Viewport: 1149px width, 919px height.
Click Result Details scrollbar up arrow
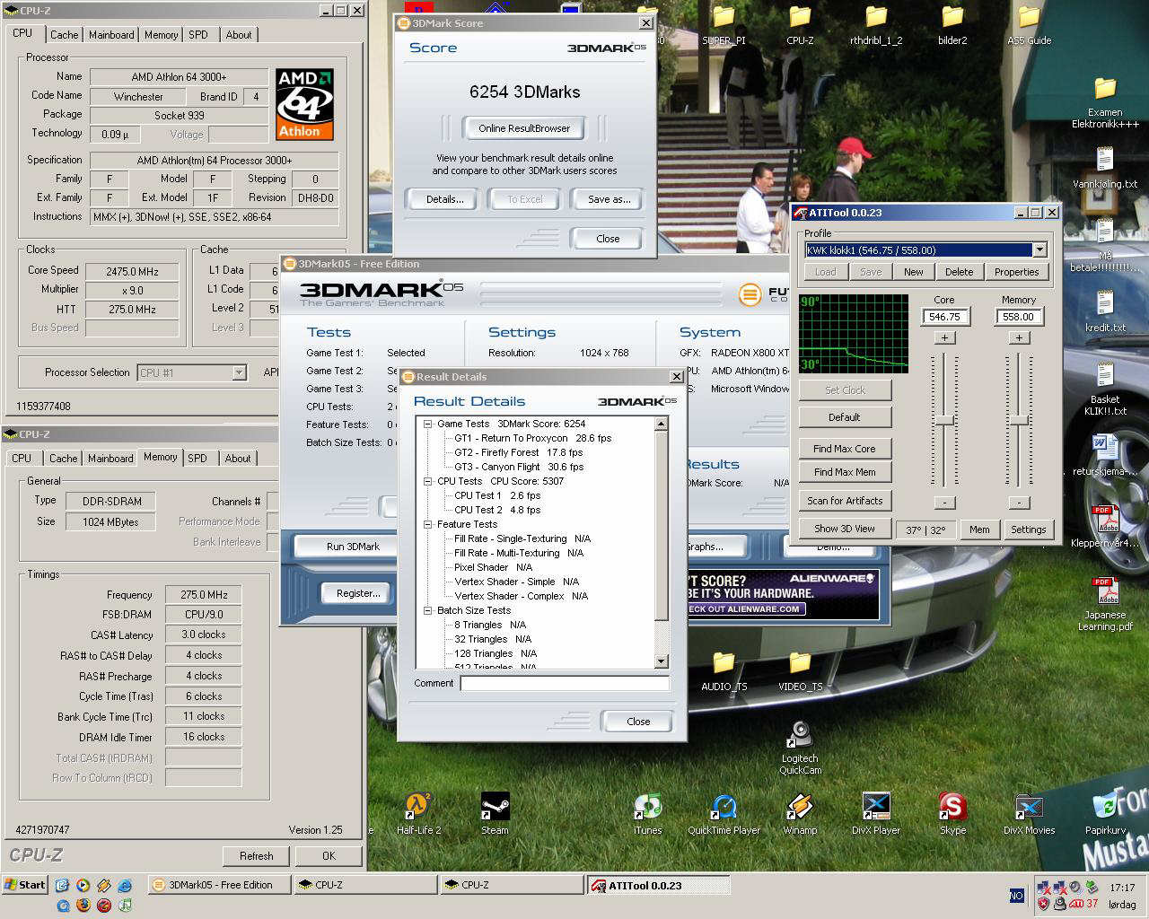pos(662,424)
